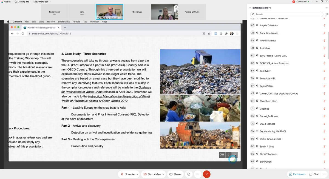Open more options ellipsis beside reactions
The height and width of the screenshot is (179, 329).
[x=198, y=174]
